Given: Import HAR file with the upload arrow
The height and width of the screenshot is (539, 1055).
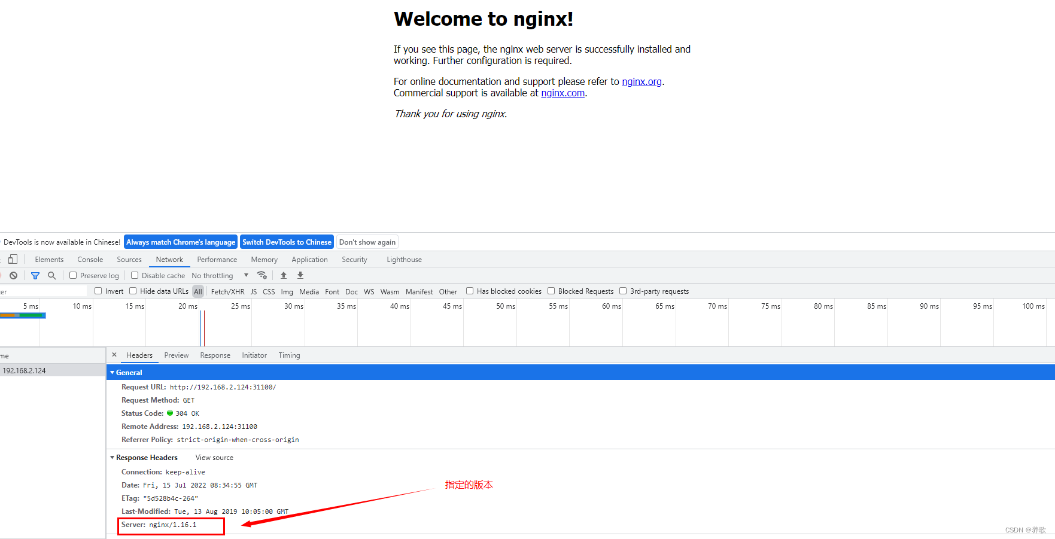Looking at the screenshot, I should pyautogui.click(x=284, y=275).
